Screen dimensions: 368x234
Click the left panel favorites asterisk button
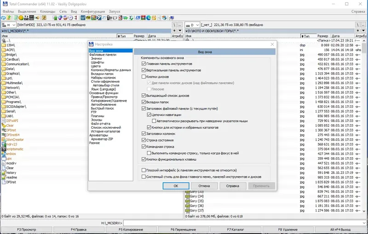[x=174, y=31]
